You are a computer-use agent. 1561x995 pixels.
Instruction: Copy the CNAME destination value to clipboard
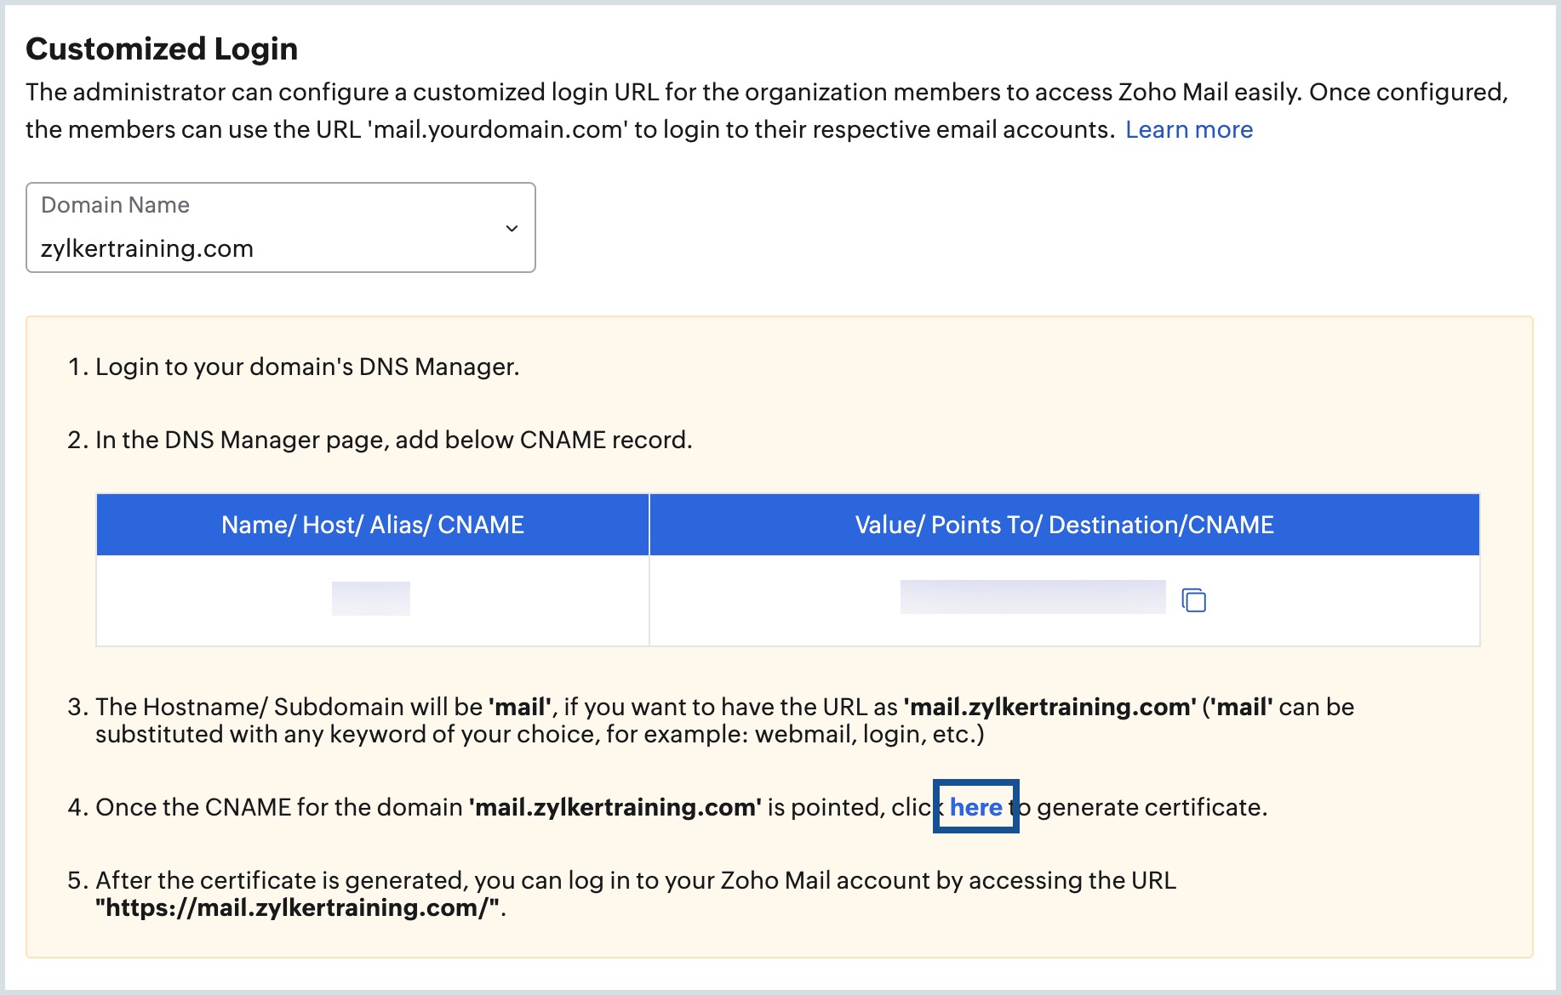pyautogui.click(x=1193, y=600)
